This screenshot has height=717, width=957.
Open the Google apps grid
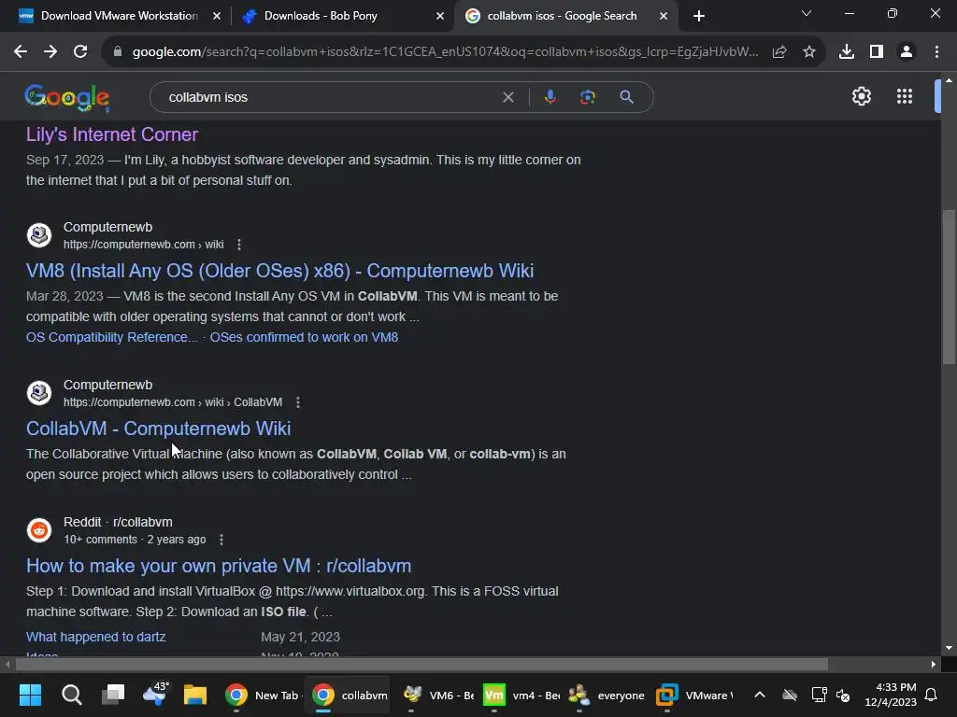point(905,96)
